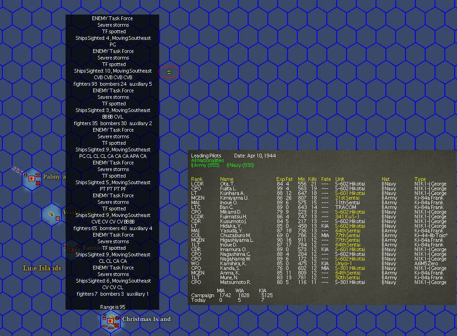Click the anchor icon at Fanning Island
Viewport: 457px width, 336px height.
[65, 246]
